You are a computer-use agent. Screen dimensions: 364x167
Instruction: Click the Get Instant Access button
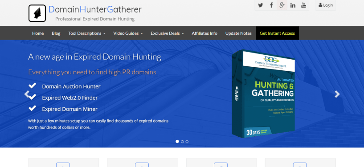click(277, 33)
